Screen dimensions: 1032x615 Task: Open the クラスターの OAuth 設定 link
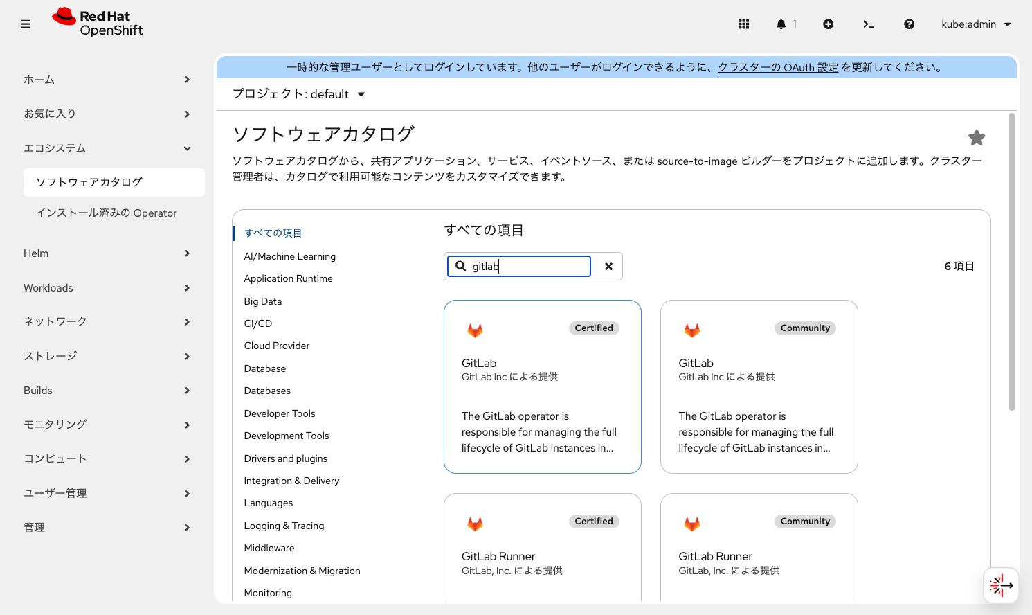778,67
